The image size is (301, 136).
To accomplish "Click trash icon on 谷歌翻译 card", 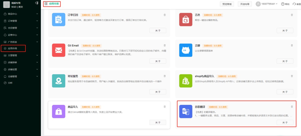I will point(292,107).
